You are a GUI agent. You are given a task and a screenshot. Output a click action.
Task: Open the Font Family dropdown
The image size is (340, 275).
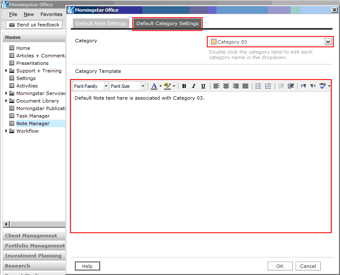tap(106, 86)
